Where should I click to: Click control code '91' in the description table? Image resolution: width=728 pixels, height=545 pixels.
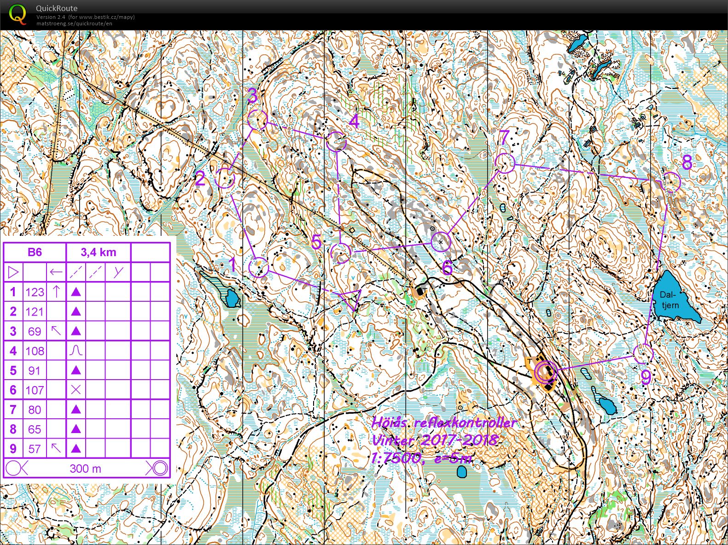click(x=35, y=370)
